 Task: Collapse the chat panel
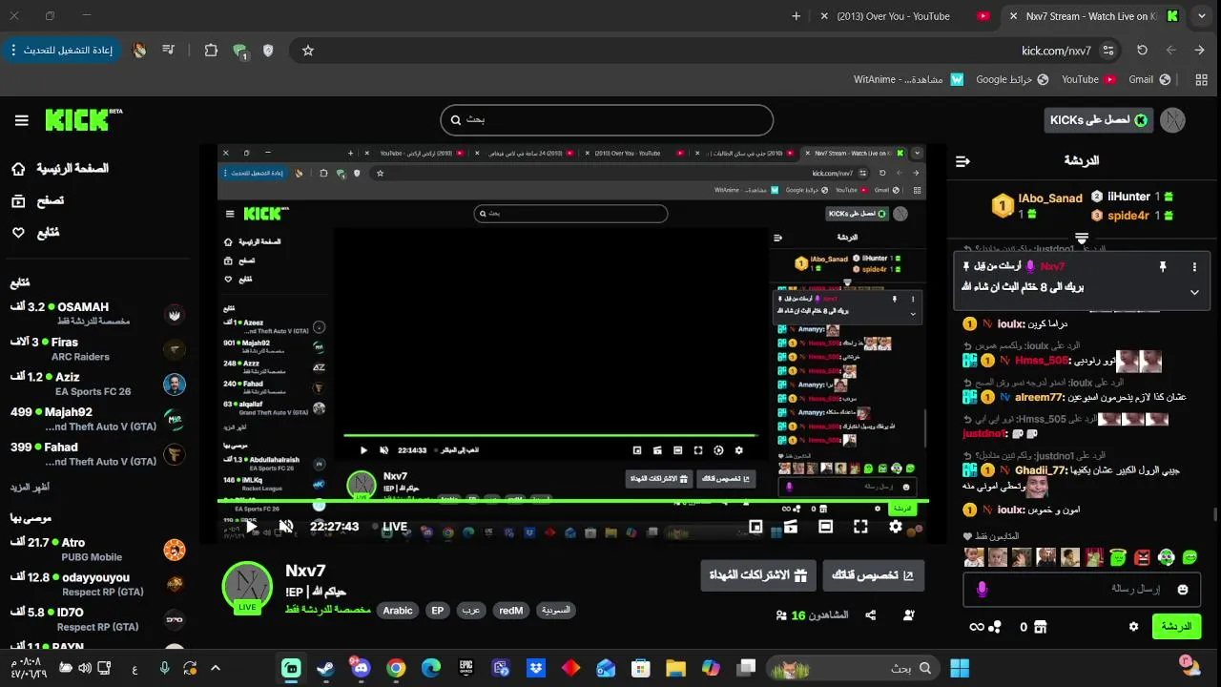coord(962,161)
